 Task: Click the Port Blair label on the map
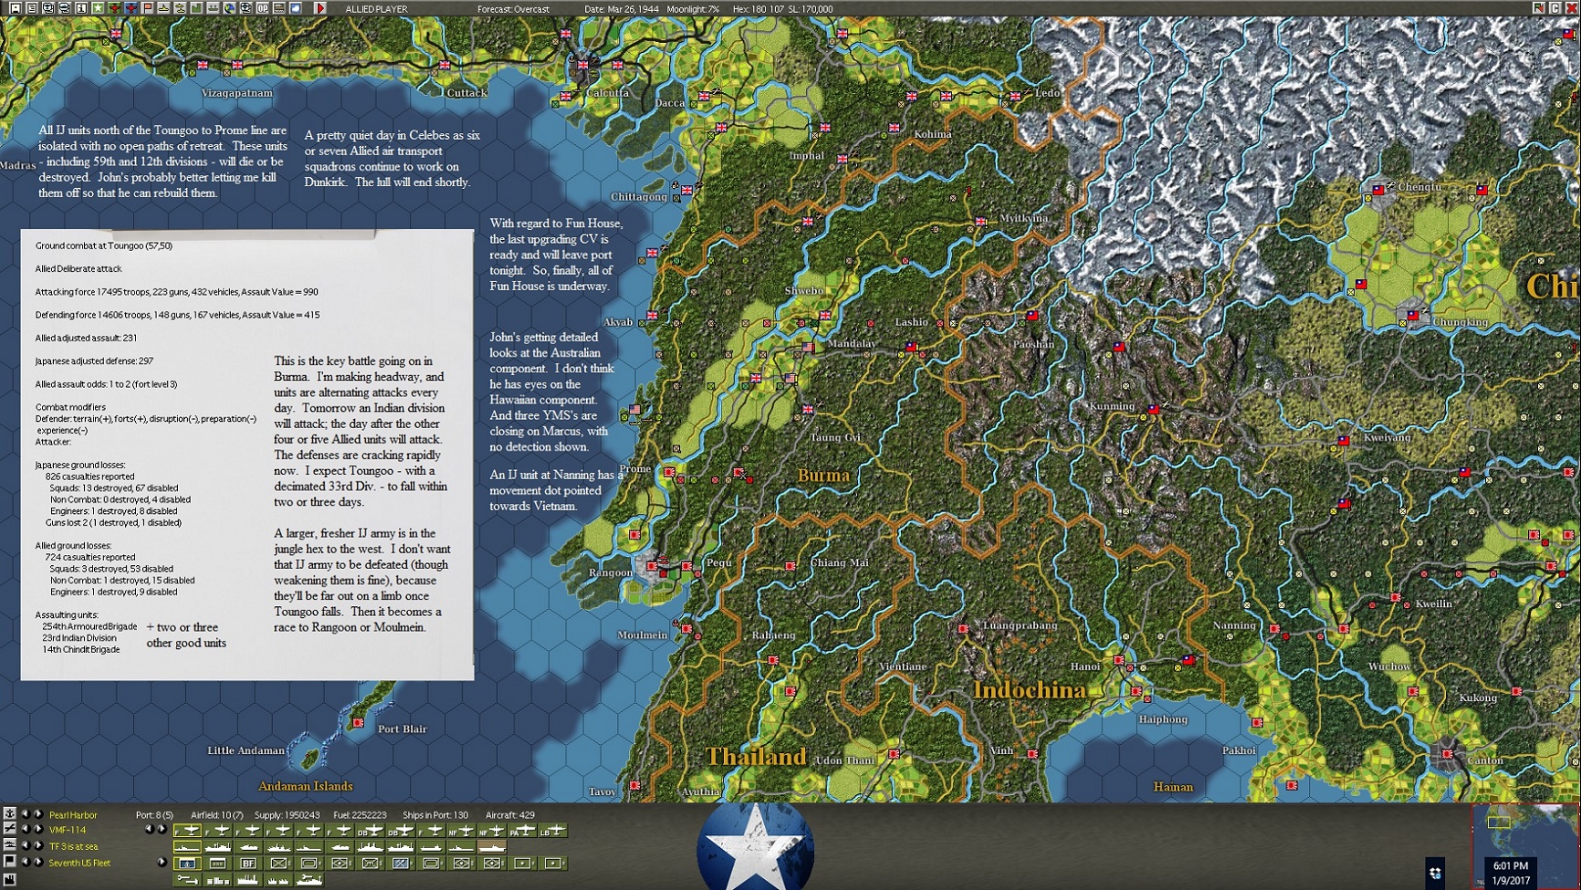[x=403, y=729]
